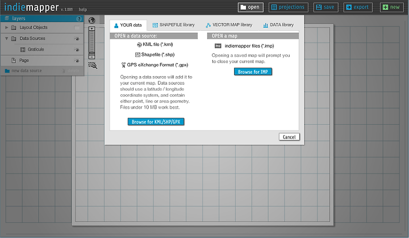Screen dimensions: 409x238
Task: Select the Graticule layer row
Action: point(42,49)
